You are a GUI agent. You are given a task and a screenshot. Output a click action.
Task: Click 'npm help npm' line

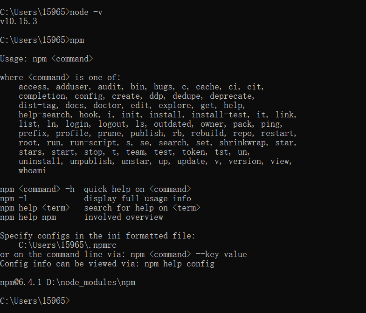click(x=28, y=218)
